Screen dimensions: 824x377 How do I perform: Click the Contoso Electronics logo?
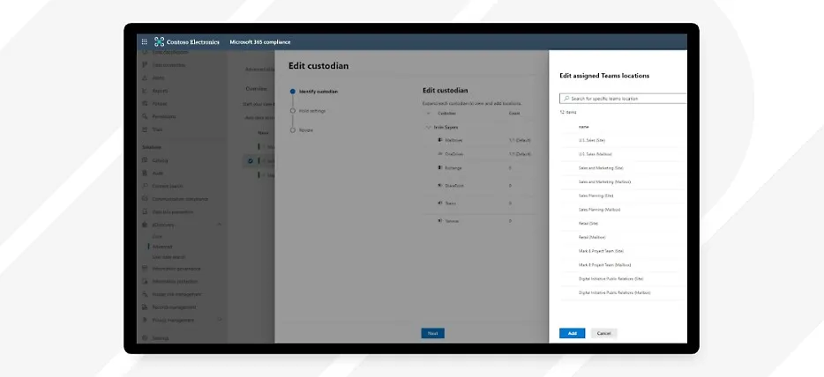(x=186, y=42)
